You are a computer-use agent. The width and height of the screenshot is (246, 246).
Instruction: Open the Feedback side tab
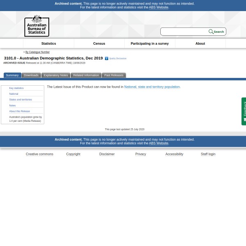(x=244, y=111)
